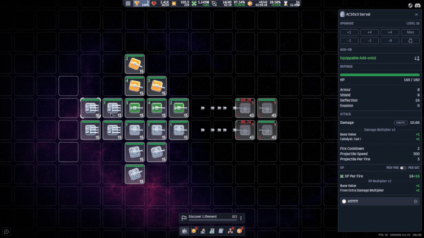Open the chat bubble icon at bottom left

(x=6, y=232)
